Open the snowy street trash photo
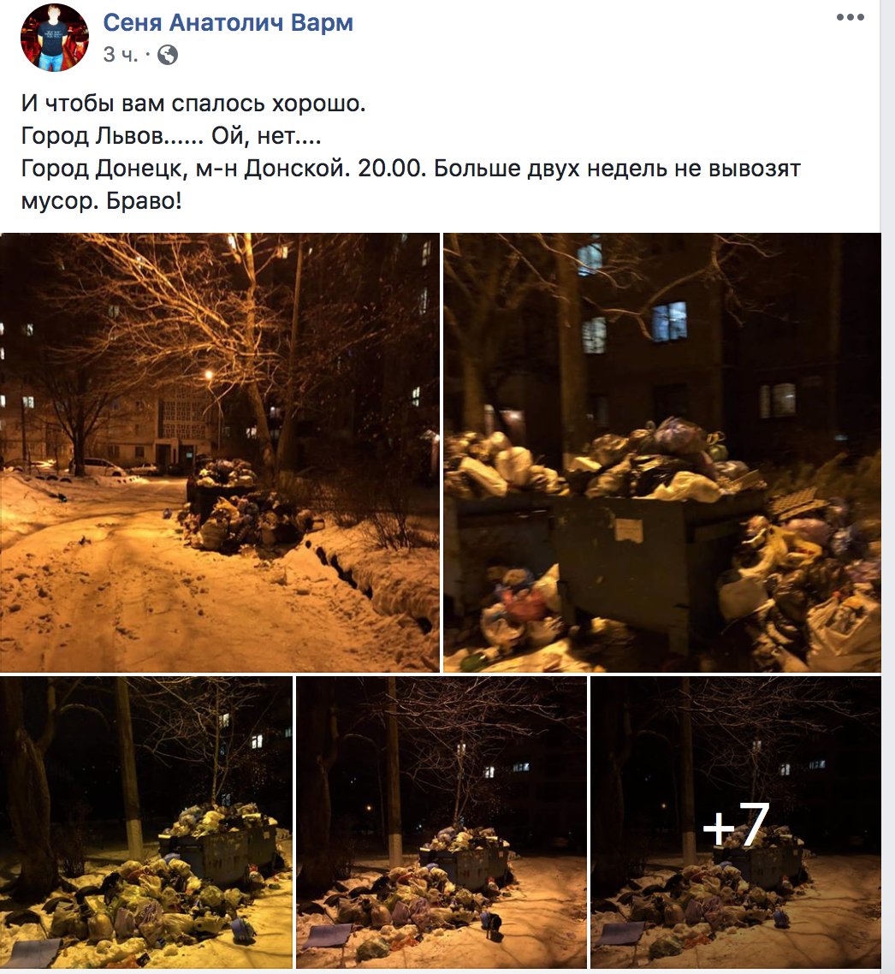Image resolution: width=895 pixels, height=974 pixels. [x=220, y=452]
